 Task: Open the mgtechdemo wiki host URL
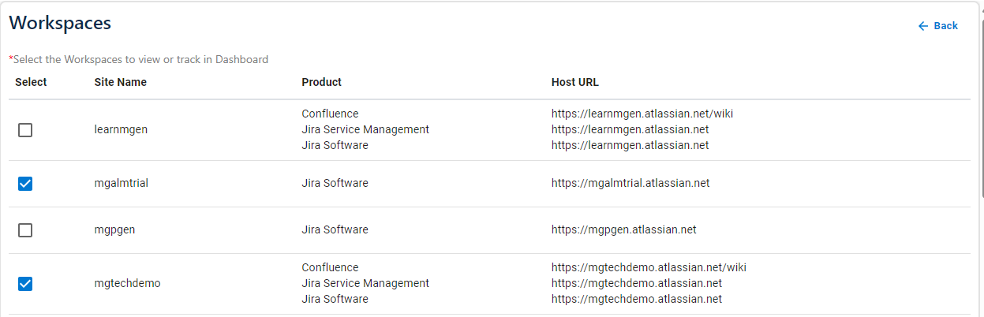[x=649, y=267]
